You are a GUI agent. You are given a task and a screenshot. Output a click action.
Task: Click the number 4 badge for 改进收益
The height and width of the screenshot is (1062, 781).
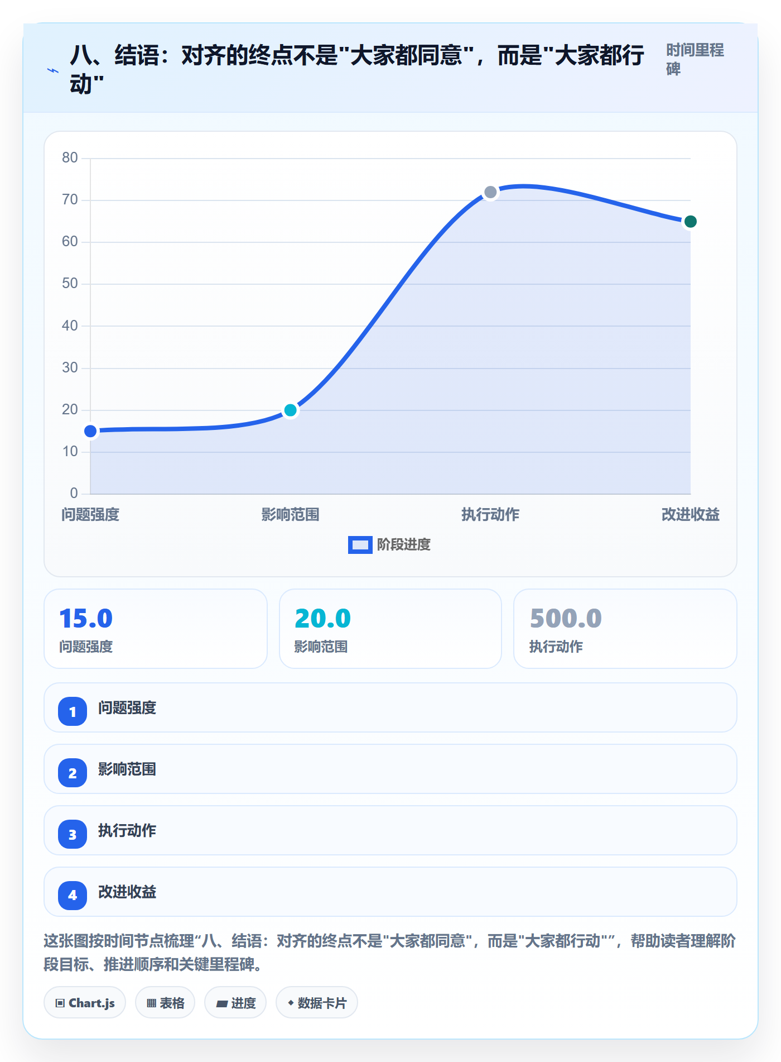pos(73,896)
